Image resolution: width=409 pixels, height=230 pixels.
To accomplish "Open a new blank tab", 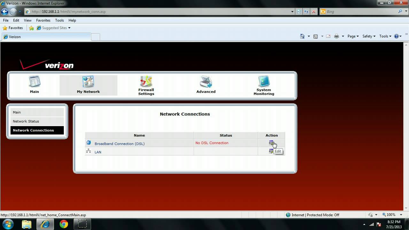I will pos(96,37).
